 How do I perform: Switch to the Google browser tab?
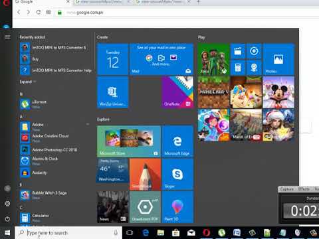tap(42, 2)
